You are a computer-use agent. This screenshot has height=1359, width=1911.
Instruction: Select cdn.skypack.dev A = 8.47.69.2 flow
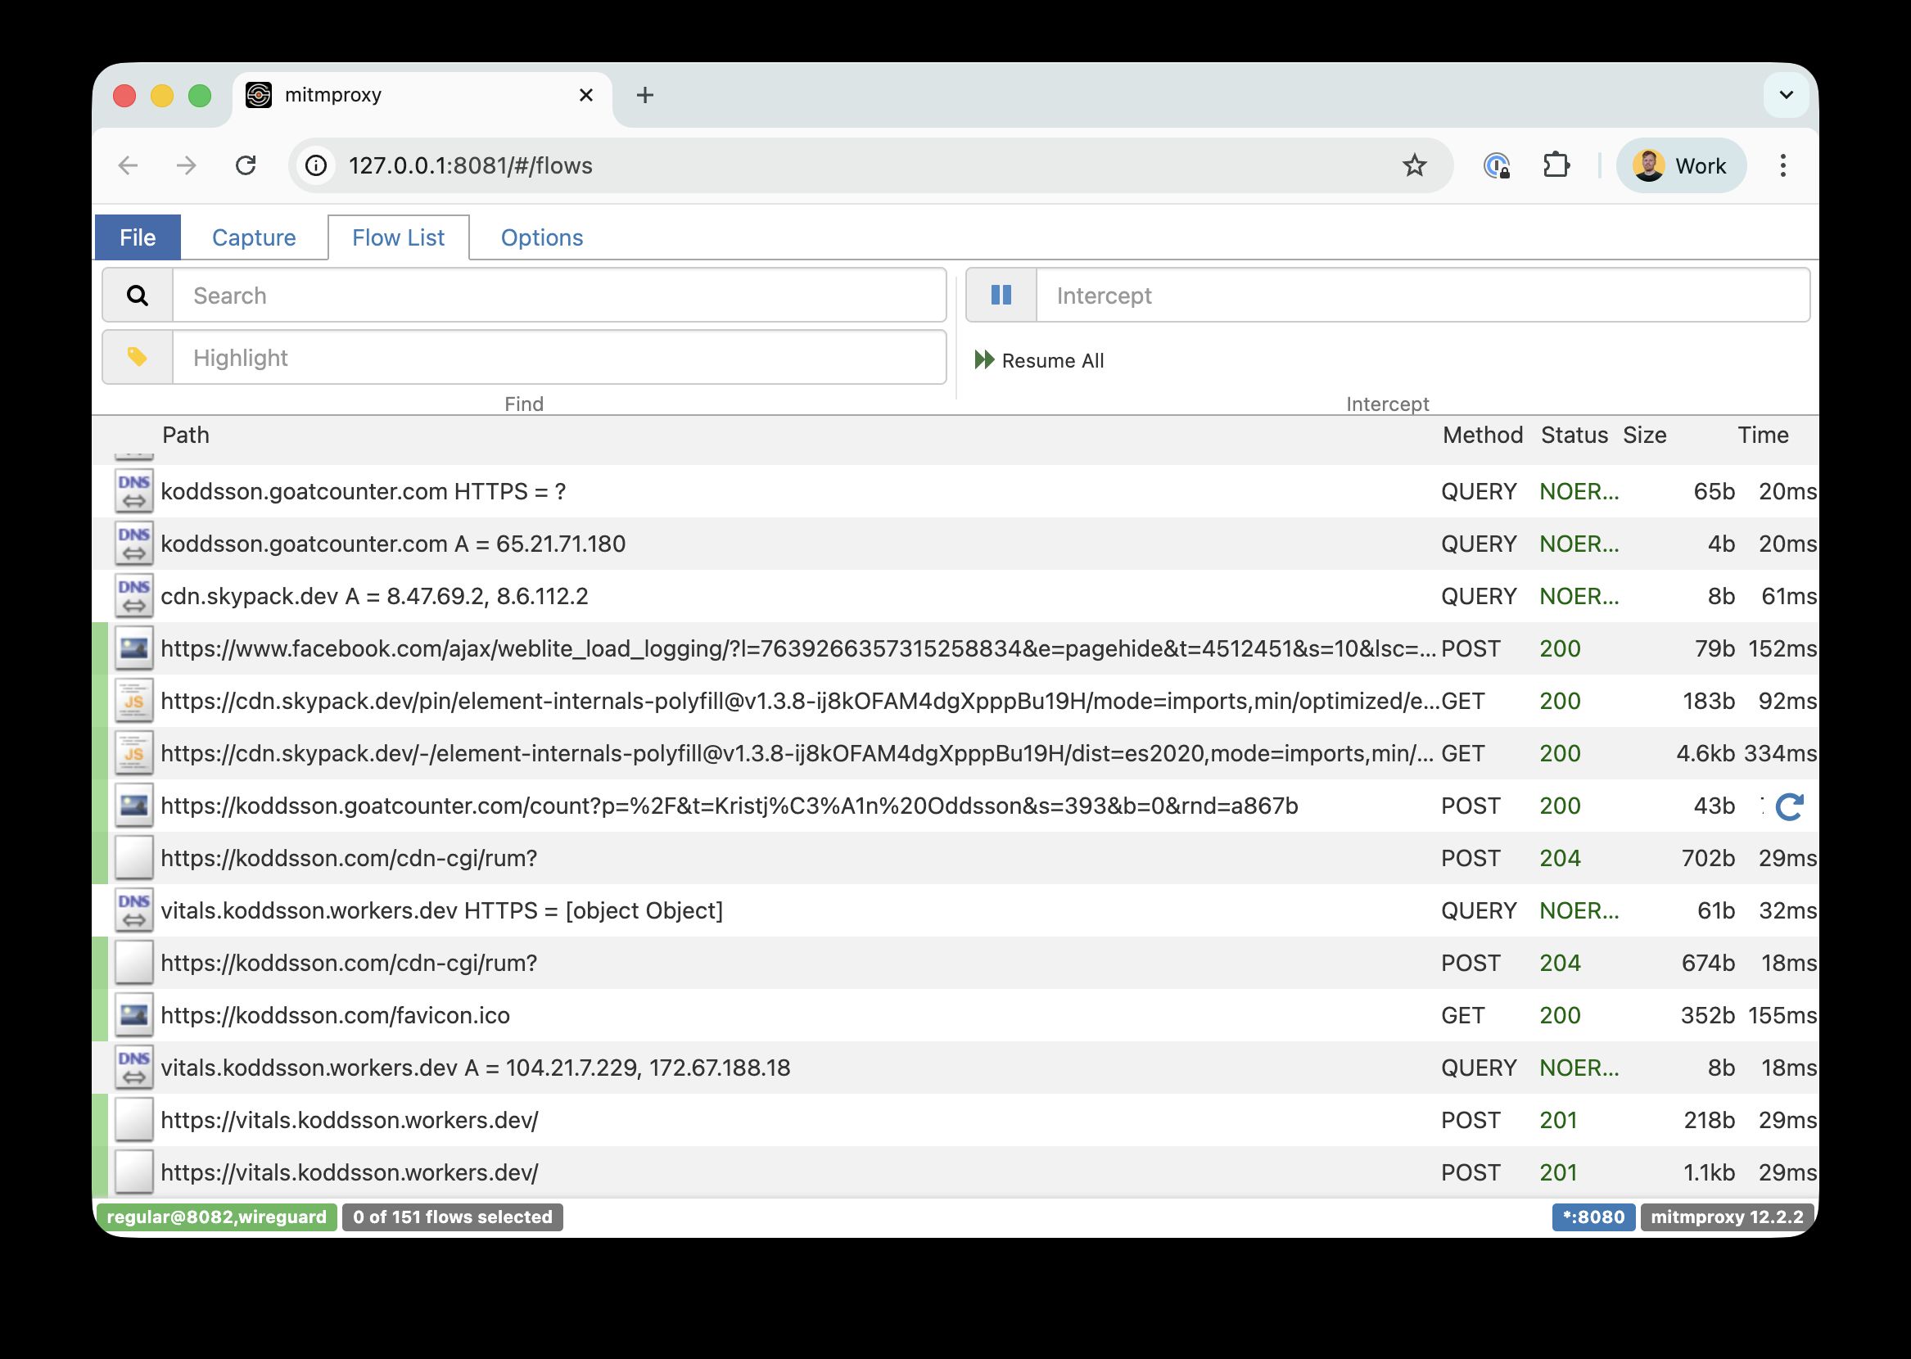[955, 596]
